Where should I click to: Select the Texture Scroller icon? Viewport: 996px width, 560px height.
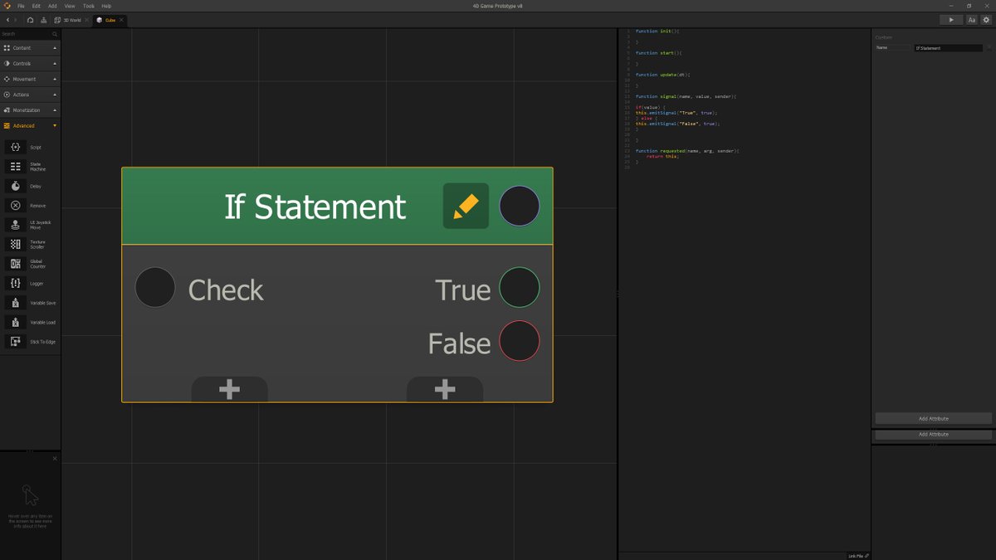point(15,243)
